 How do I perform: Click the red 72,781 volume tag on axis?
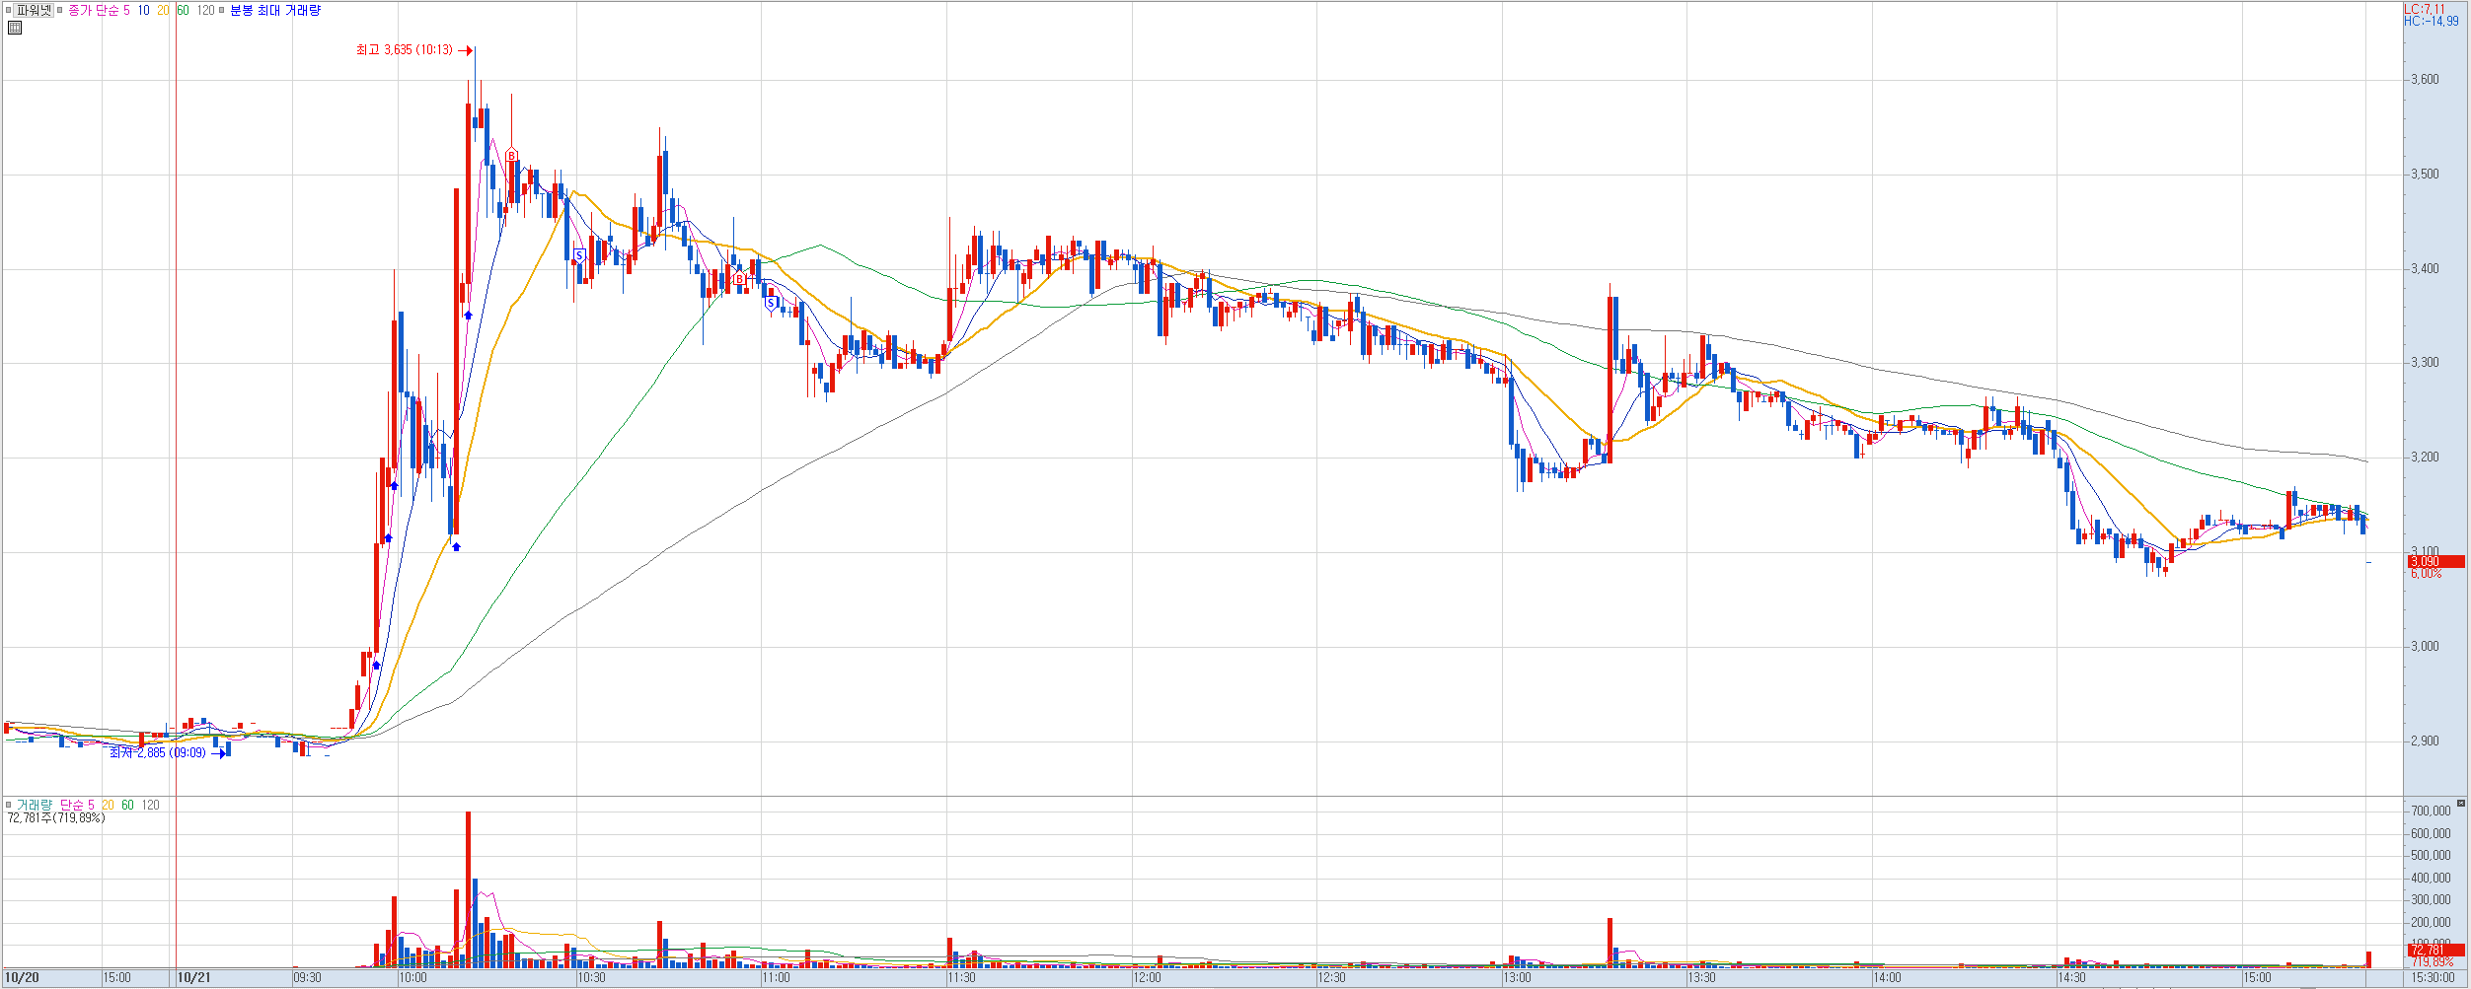click(x=2435, y=950)
